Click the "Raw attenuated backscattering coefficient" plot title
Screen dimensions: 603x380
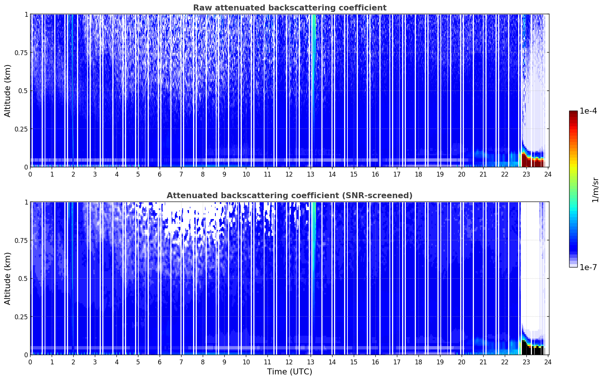click(289, 8)
